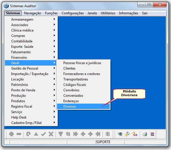Click the printer icon in toolbar
The width and height of the screenshot is (171, 150).
(145, 134)
